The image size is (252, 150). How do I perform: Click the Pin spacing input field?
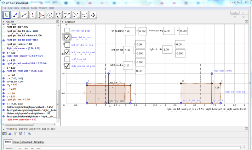point(129,31)
